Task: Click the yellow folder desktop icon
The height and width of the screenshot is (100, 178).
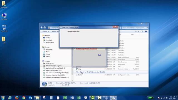Action: click(4, 40)
